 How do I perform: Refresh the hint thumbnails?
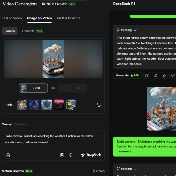(99, 105)
